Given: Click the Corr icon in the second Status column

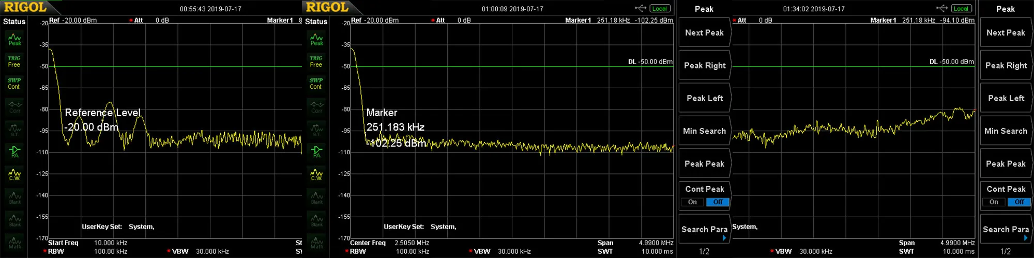Looking at the screenshot, I should coord(316,107).
